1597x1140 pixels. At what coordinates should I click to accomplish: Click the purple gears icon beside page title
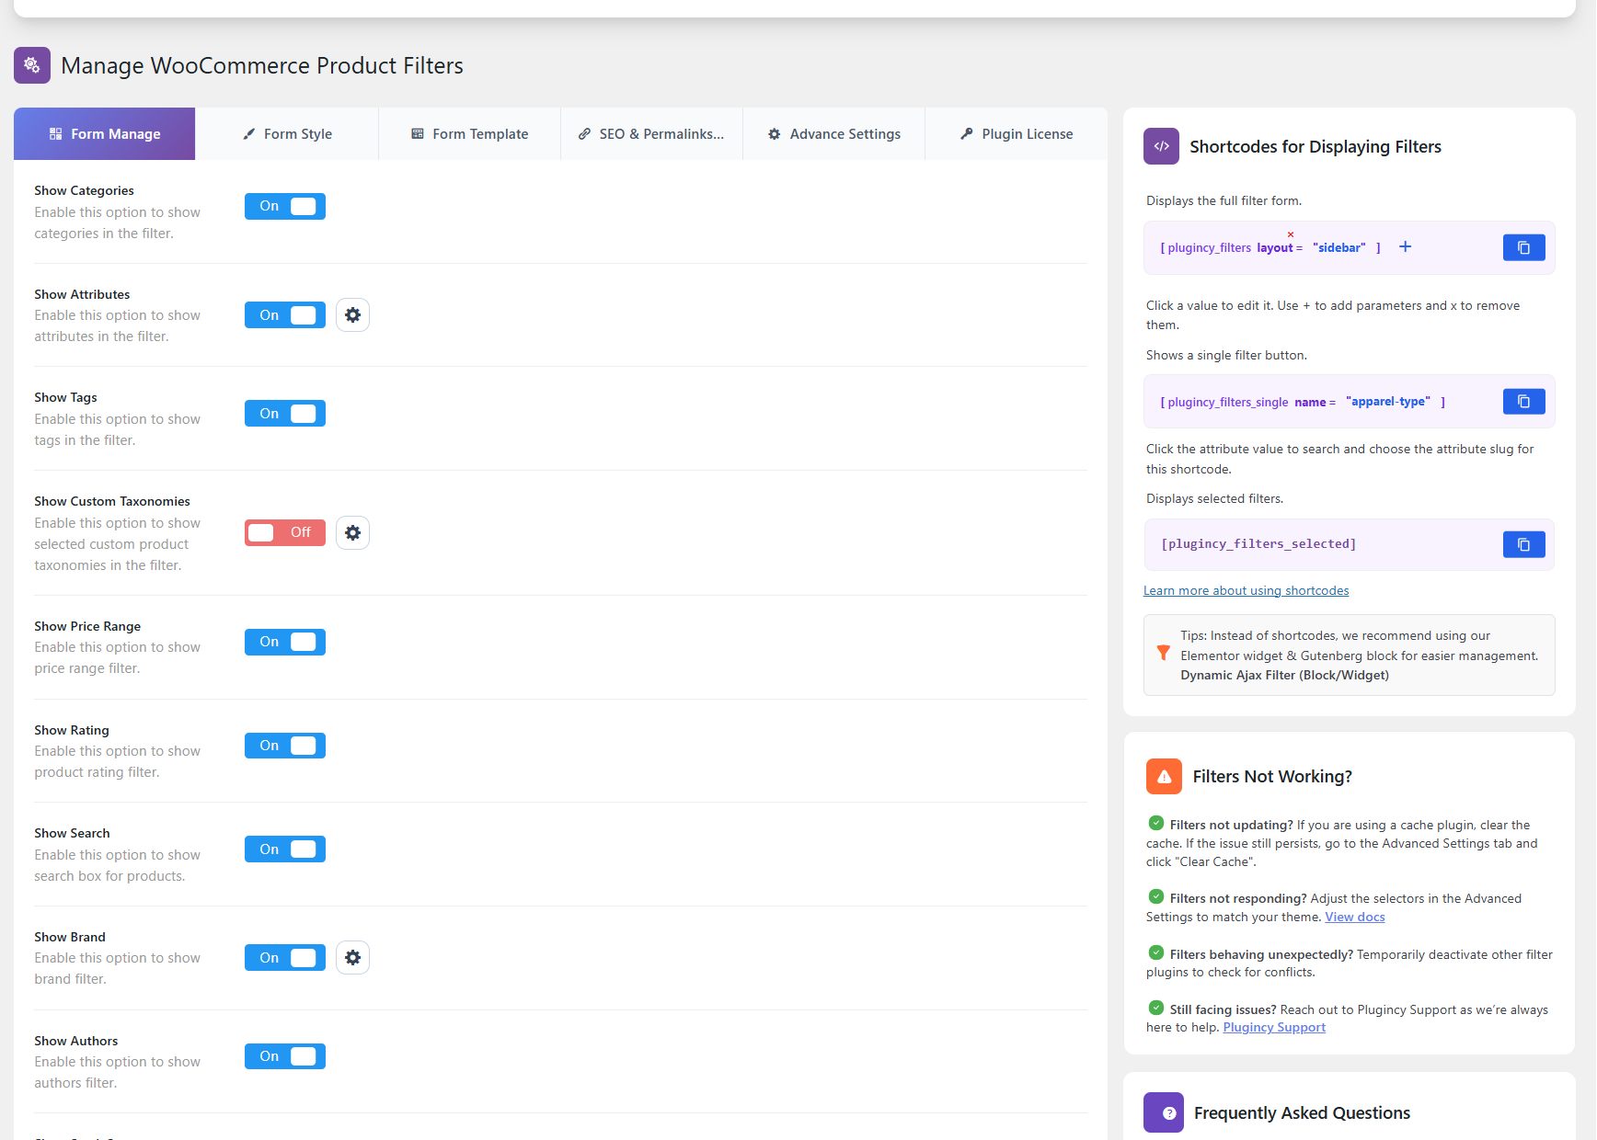(32, 65)
